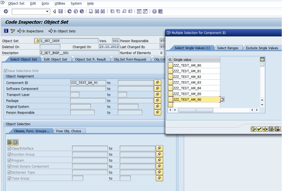Open the Goto menu
This screenshot has width=282, height=191.
pos(45,4)
